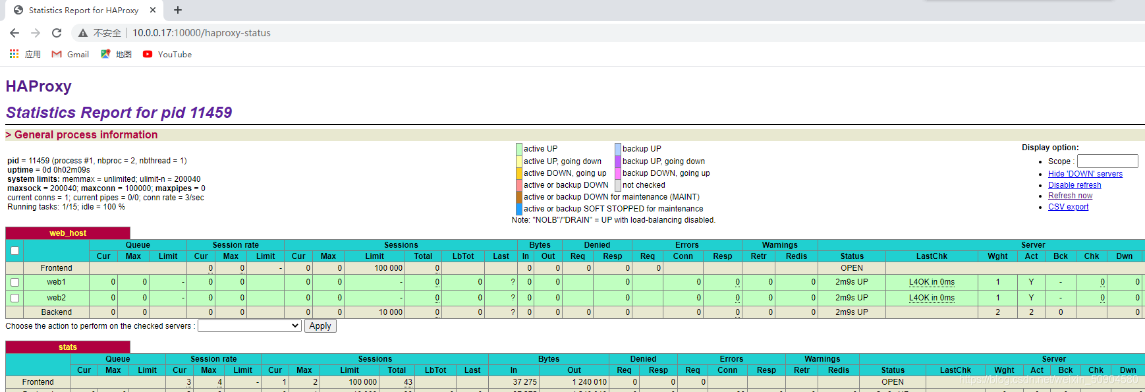Click stats Frontend bytes in '37 275'

pos(525,382)
